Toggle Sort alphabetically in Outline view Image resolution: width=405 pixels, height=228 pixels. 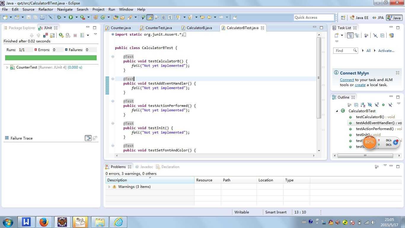(363, 105)
